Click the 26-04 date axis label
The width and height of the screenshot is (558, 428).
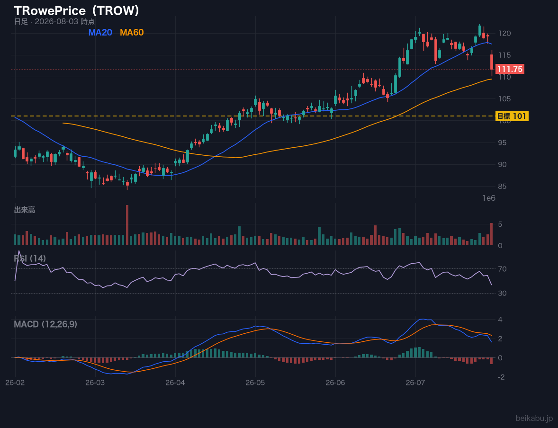point(175,383)
